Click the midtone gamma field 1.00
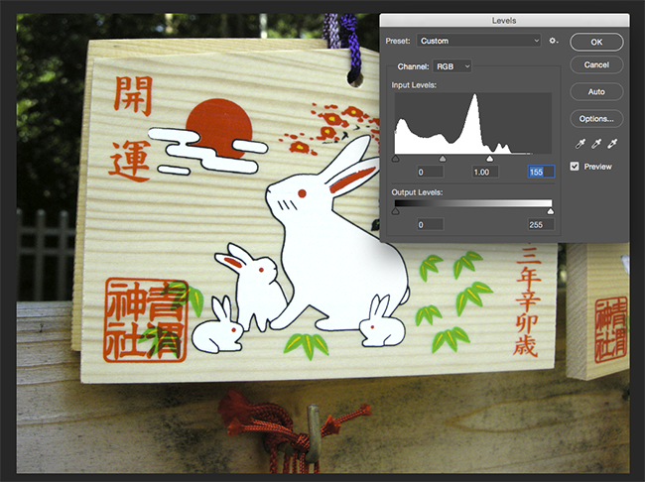 (485, 172)
